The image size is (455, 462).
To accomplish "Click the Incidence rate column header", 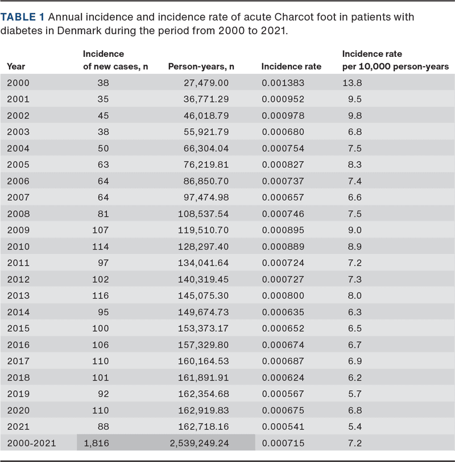I will click(291, 67).
